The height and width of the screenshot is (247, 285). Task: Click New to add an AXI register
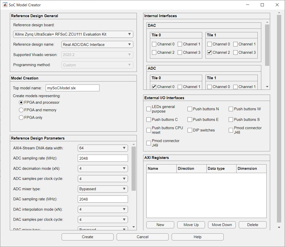point(160,225)
